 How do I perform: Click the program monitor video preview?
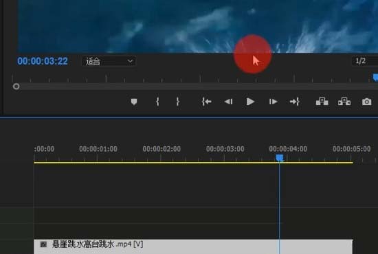point(198,26)
